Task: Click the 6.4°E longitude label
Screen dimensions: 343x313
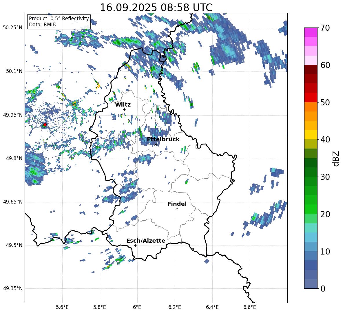Action: tap(212, 307)
